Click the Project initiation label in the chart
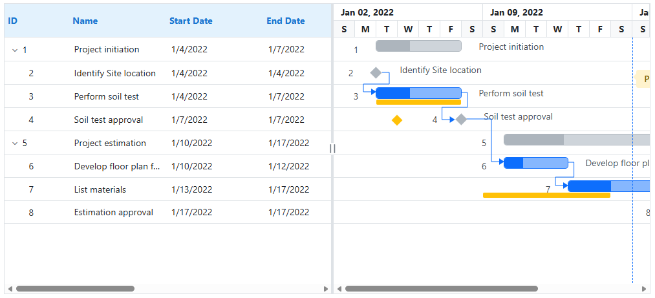This screenshot has width=655, height=298. pyautogui.click(x=511, y=47)
